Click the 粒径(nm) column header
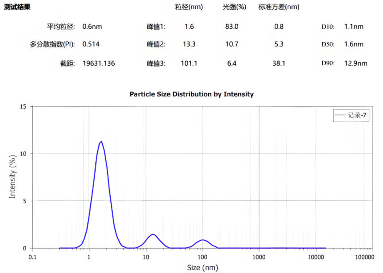 [x=189, y=8]
